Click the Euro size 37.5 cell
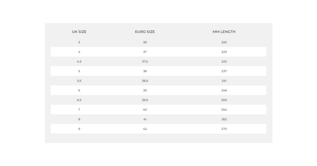317x166 pixels. click(145, 61)
